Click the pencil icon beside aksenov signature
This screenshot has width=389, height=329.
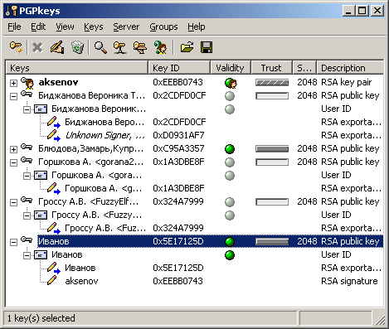(x=52, y=280)
